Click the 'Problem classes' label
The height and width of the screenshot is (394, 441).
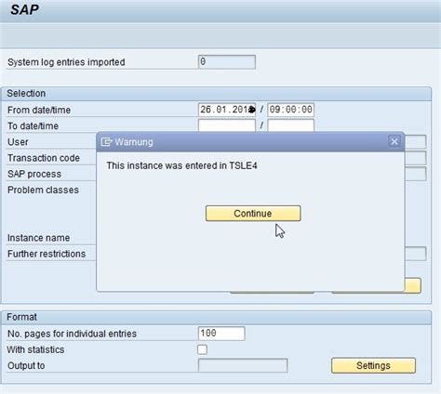click(x=43, y=190)
